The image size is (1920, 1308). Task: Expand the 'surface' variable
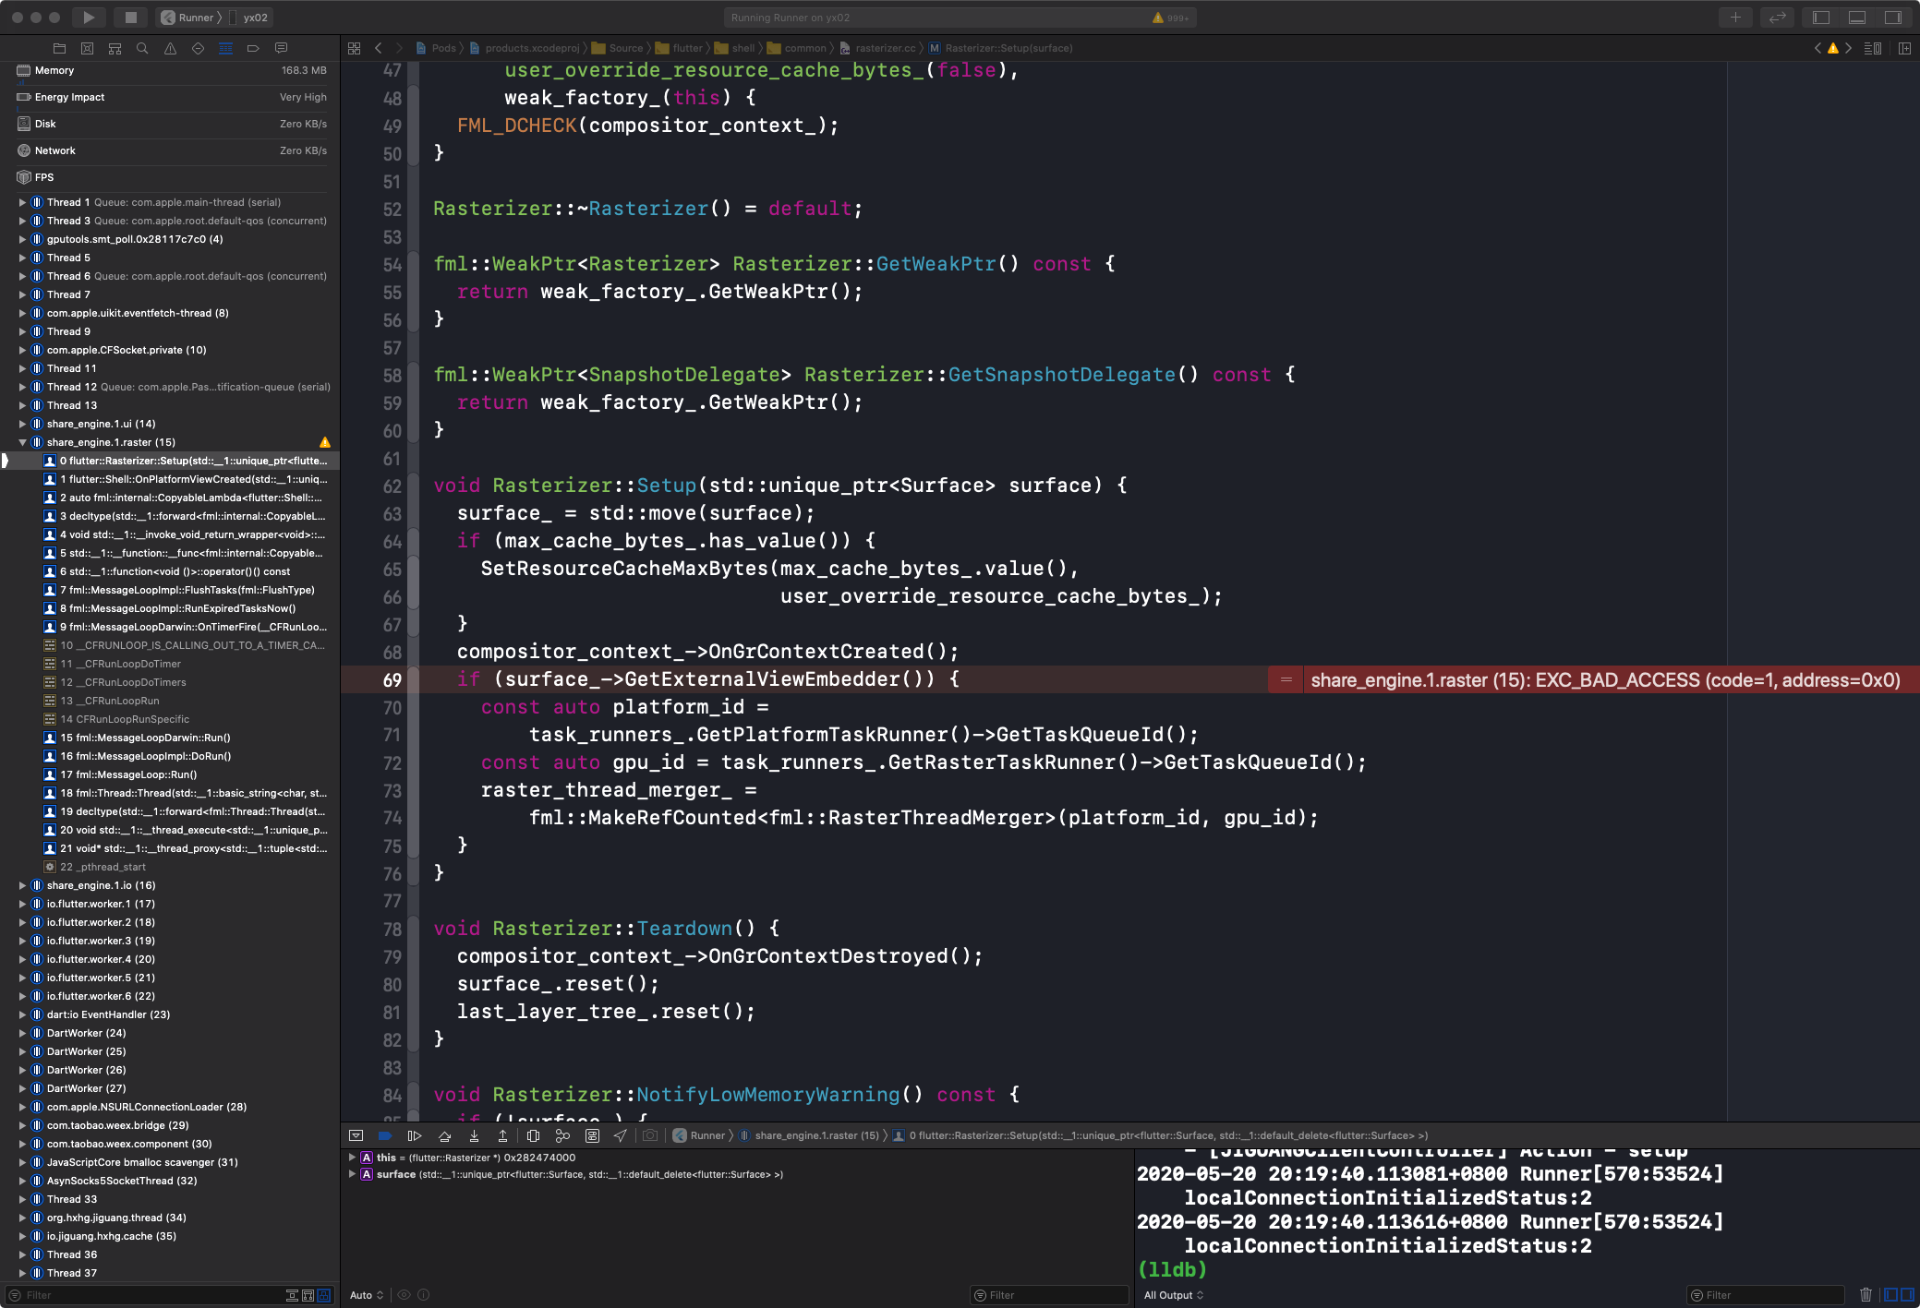pos(352,1174)
